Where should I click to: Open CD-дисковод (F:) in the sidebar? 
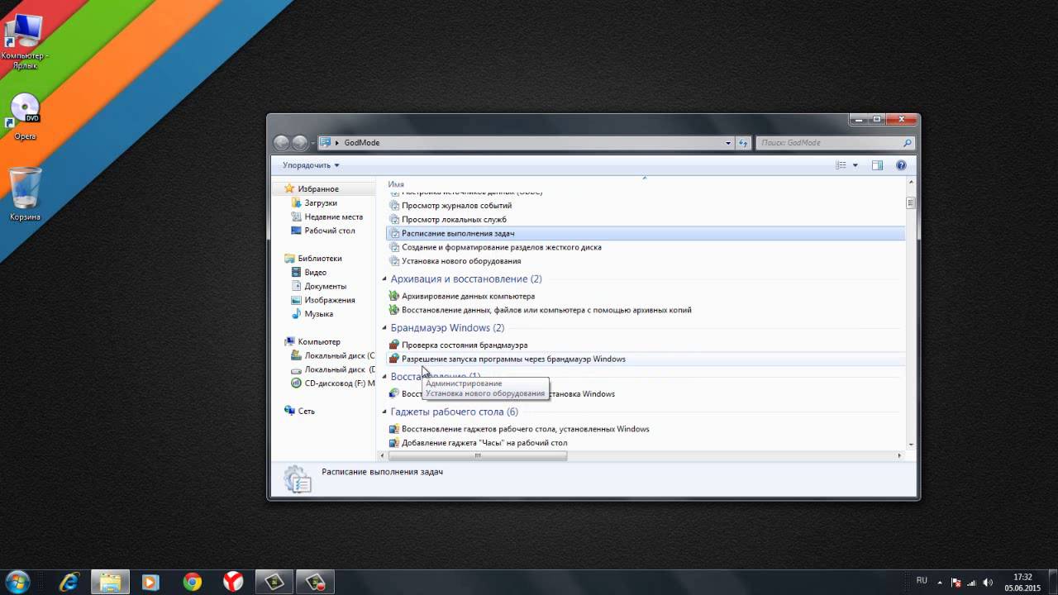point(333,383)
